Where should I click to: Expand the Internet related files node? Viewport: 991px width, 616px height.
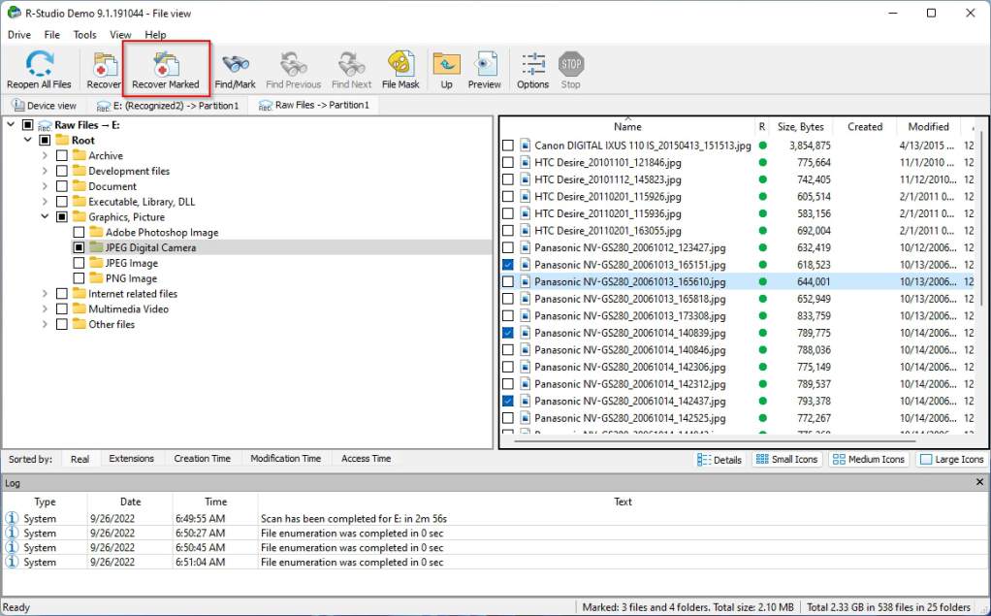pyautogui.click(x=45, y=294)
